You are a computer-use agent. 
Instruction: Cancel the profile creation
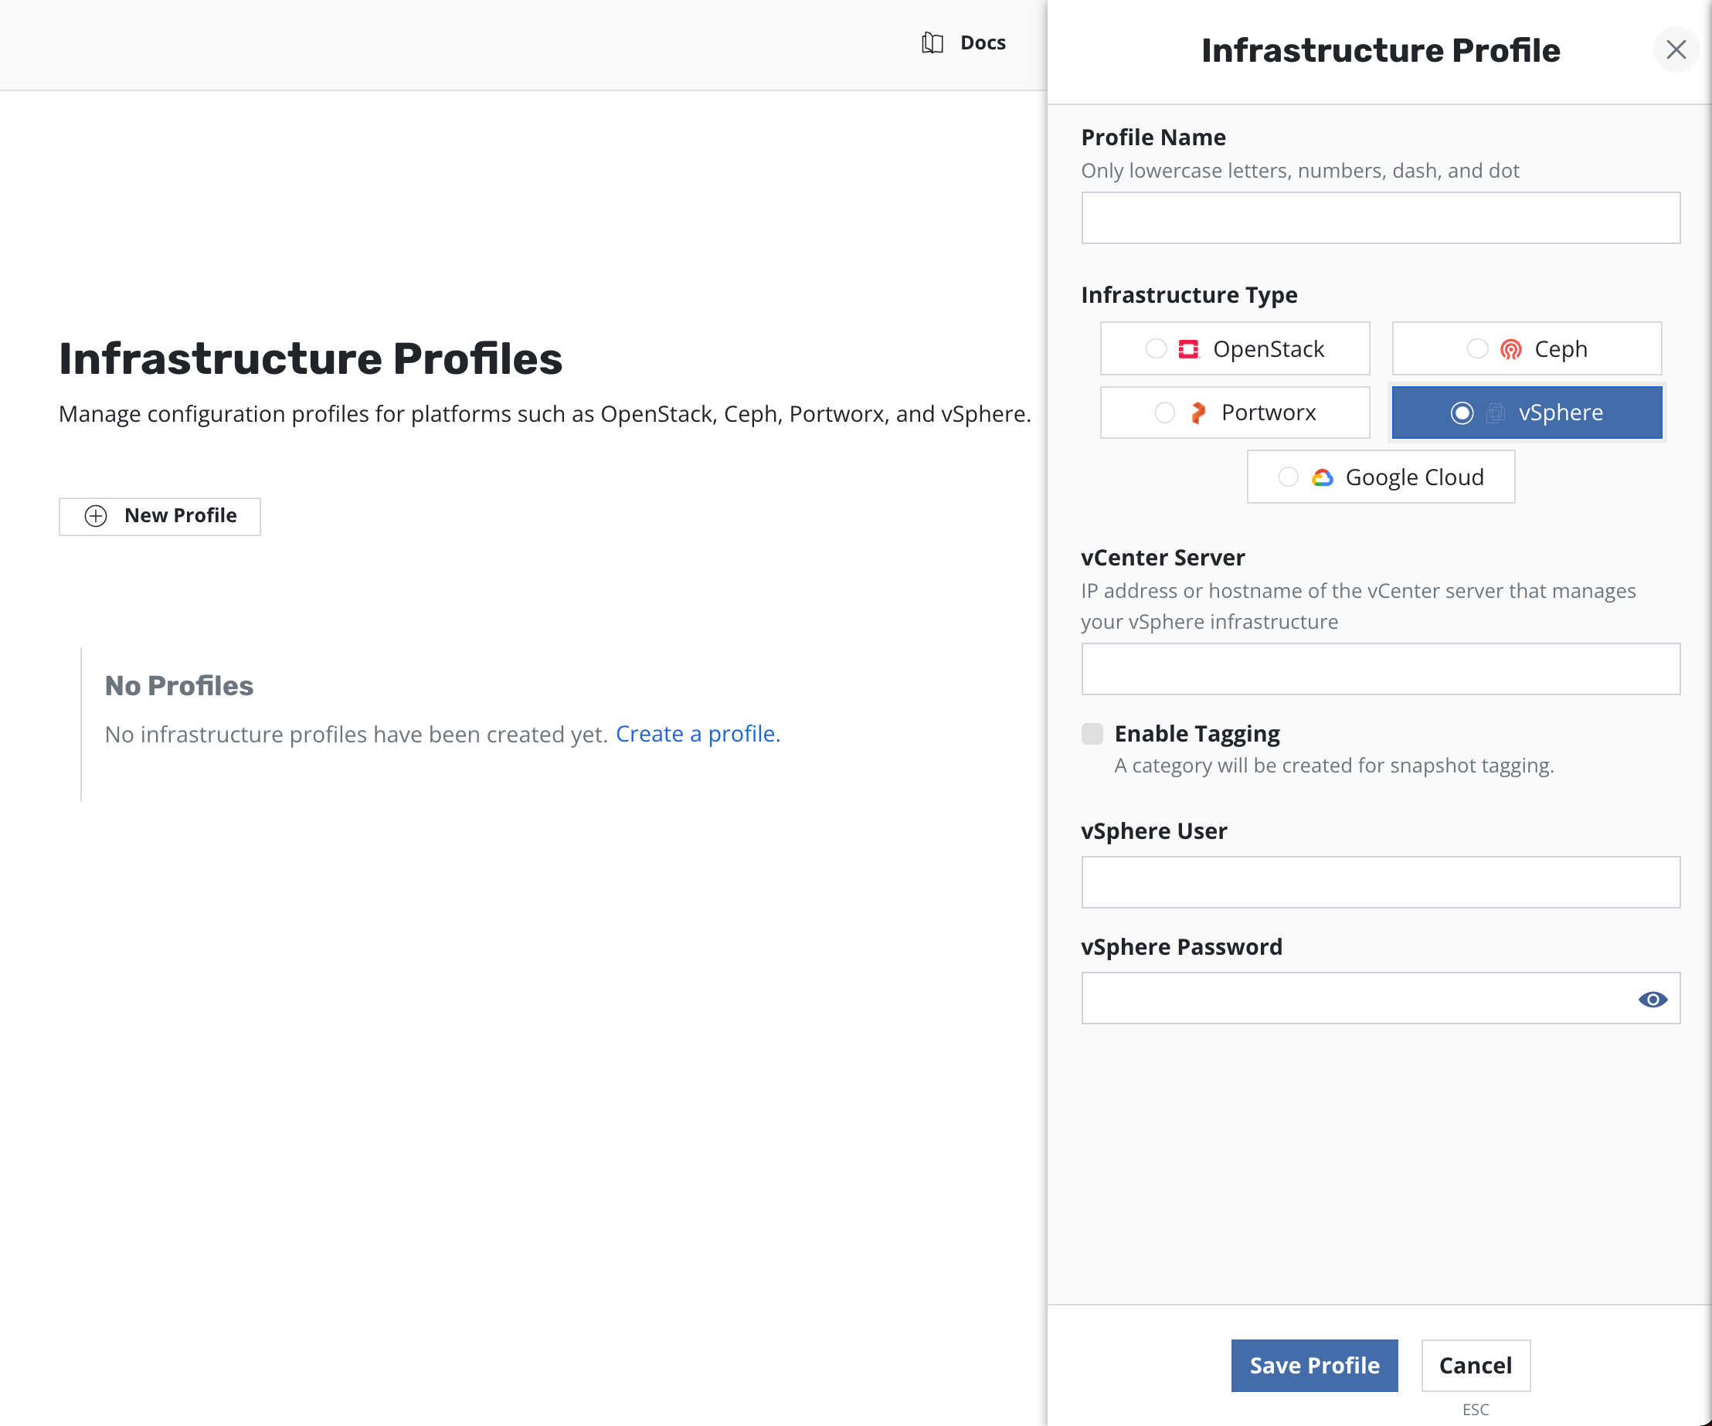[1475, 1365]
